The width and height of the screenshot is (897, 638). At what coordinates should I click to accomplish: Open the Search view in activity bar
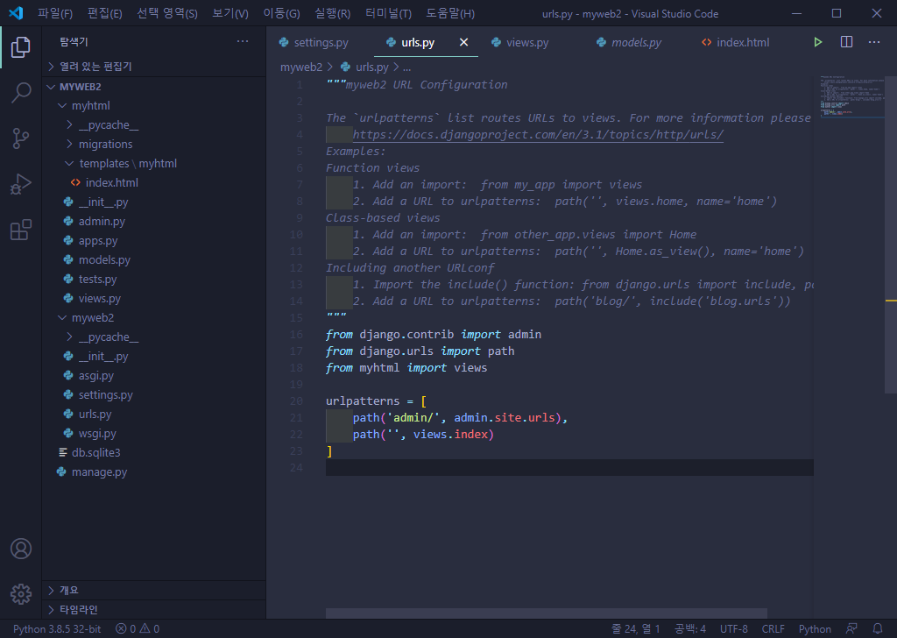[21, 93]
